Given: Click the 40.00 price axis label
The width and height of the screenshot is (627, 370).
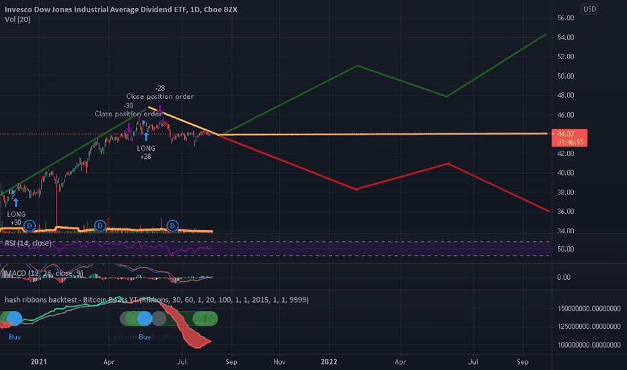Looking at the screenshot, I should [566, 173].
